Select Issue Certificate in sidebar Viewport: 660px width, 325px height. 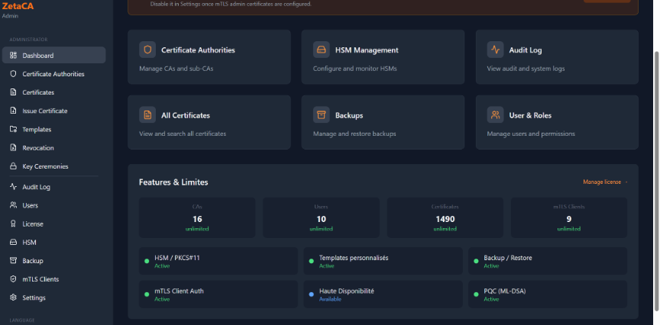54,111
